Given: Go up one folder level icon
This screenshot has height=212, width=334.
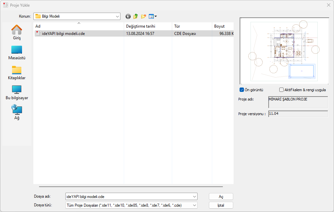Looking at the screenshot, I should coord(136,16).
